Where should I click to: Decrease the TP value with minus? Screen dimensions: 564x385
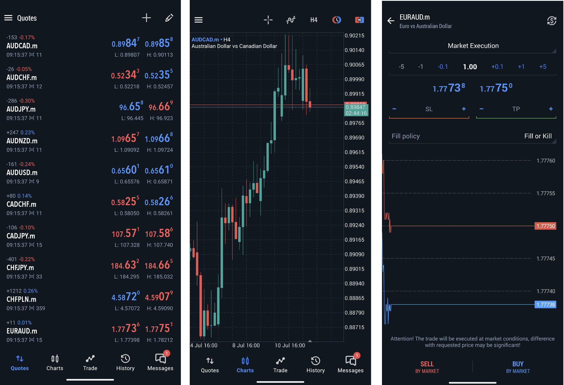[x=481, y=109]
